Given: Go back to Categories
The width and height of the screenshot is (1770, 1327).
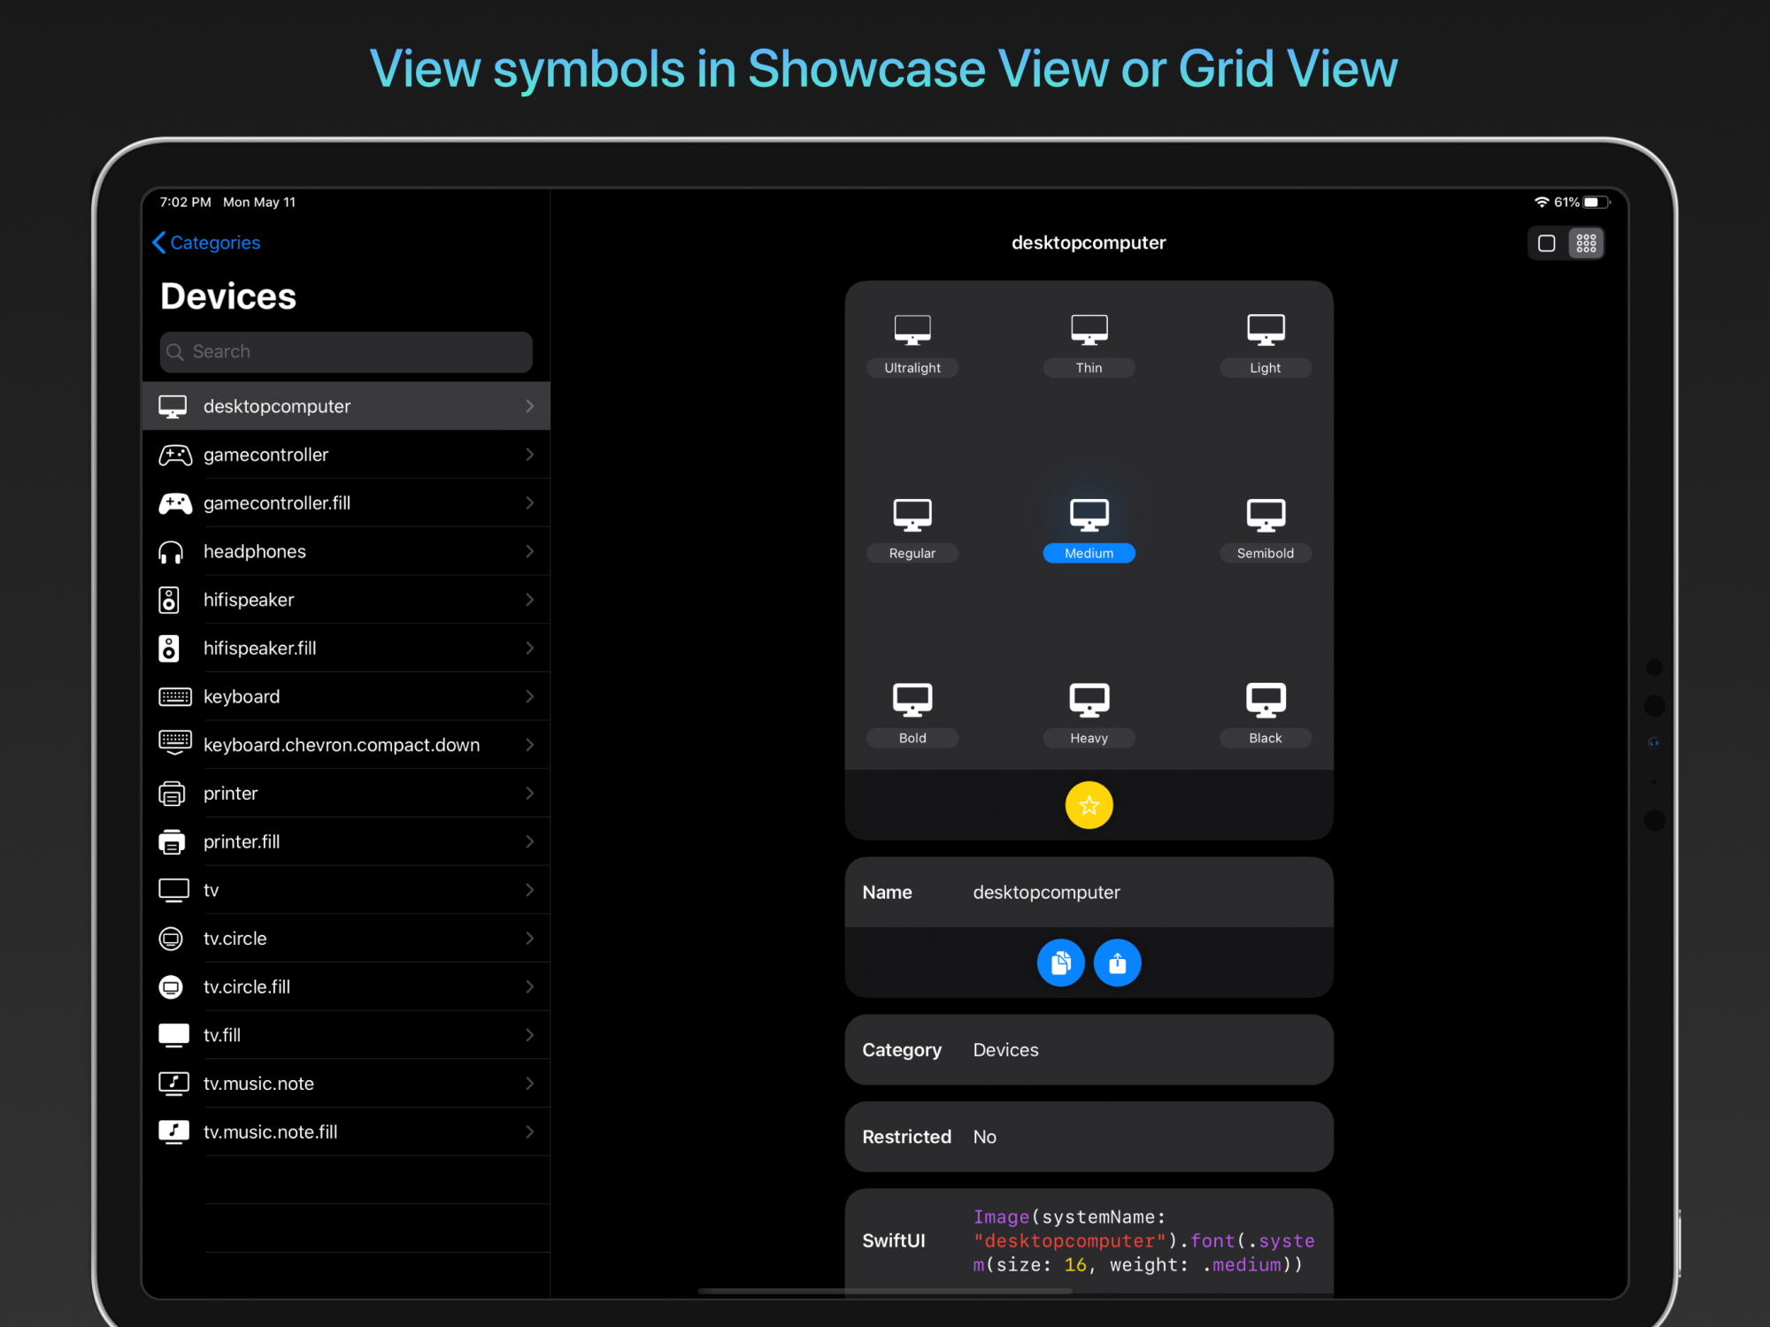Looking at the screenshot, I should coord(206,242).
